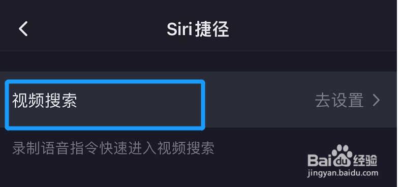Click the white Bai watermark letters

pos(320,160)
